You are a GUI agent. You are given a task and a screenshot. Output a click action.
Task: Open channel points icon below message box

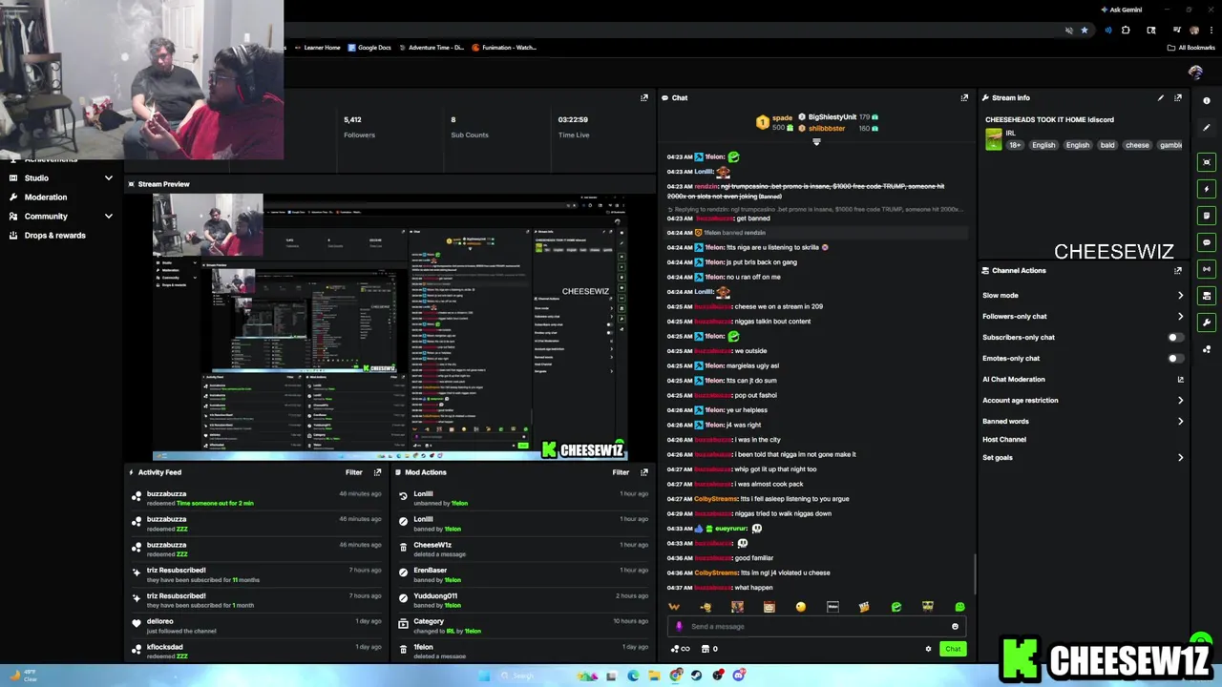[x=682, y=649]
